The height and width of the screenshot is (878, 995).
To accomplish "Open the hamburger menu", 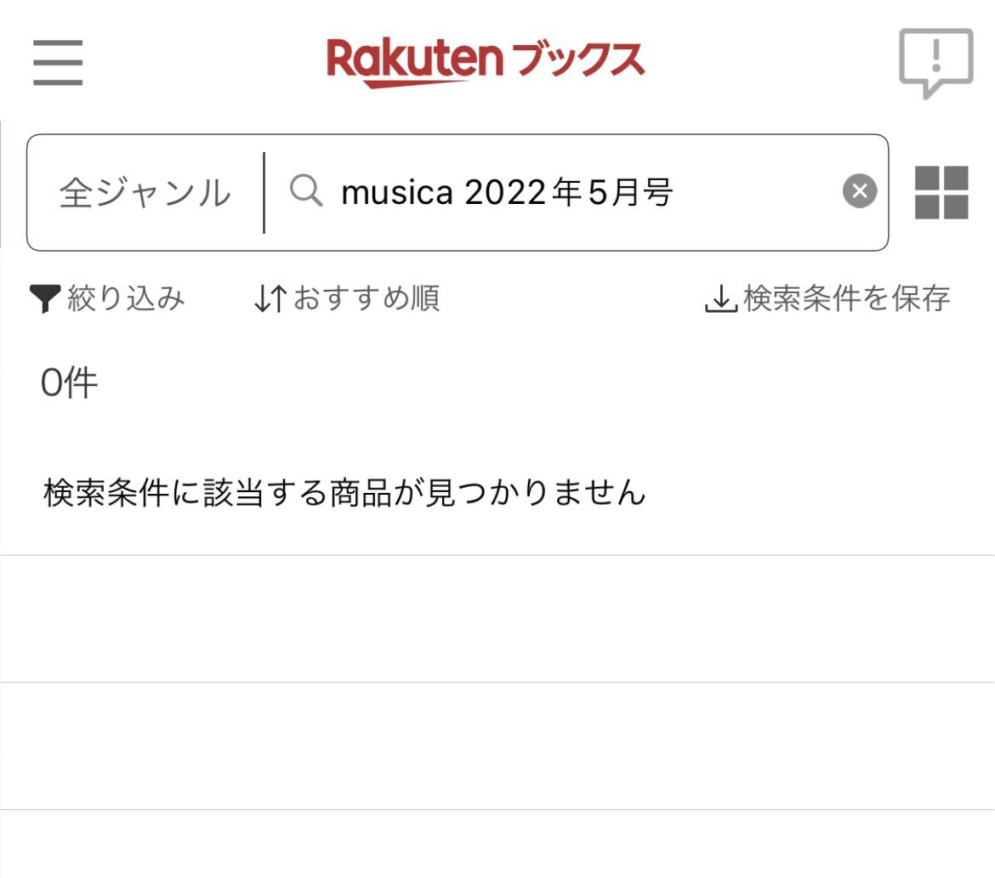I will coord(58,62).
